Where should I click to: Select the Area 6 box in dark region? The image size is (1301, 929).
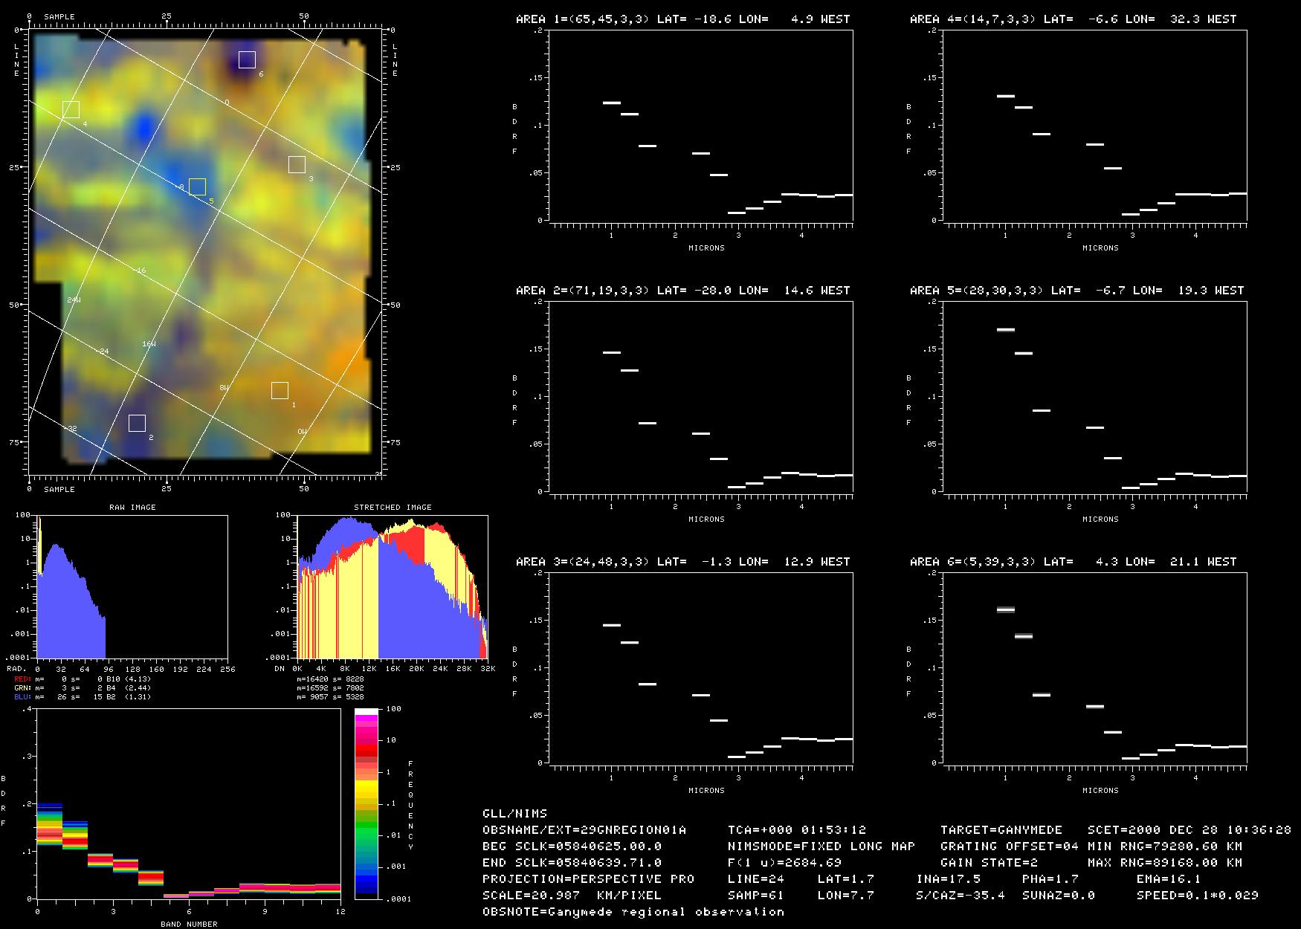(x=247, y=59)
